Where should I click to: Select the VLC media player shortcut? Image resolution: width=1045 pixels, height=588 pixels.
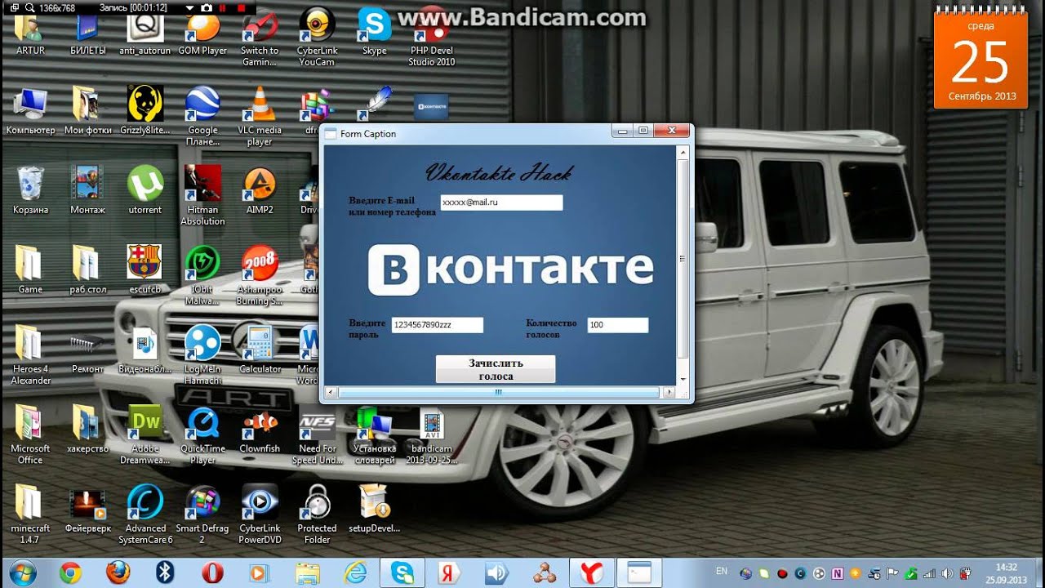tap(260, 116)
